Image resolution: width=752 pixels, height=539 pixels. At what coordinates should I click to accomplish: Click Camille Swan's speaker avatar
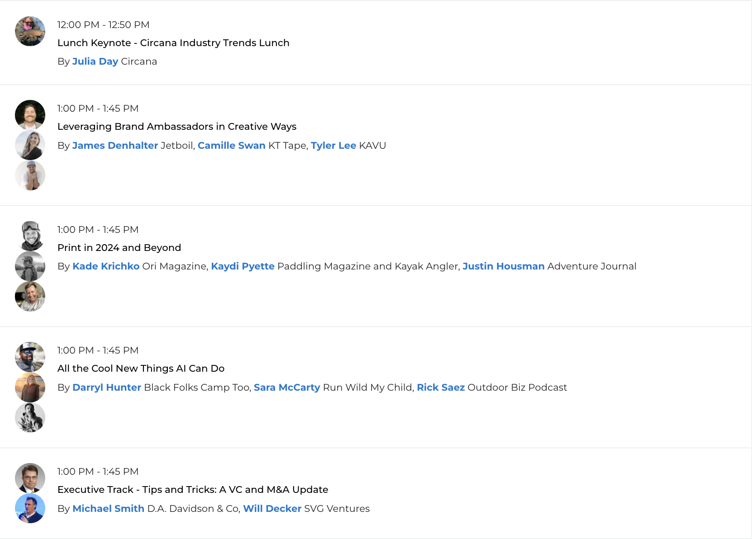click(x=30, y=145)
